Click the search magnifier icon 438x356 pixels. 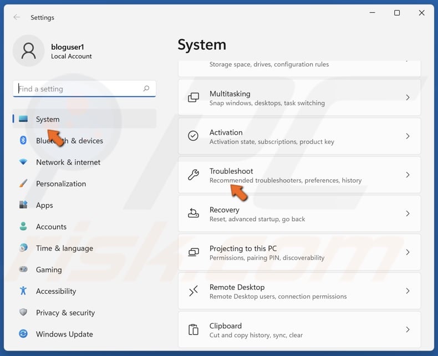[146, 89]
